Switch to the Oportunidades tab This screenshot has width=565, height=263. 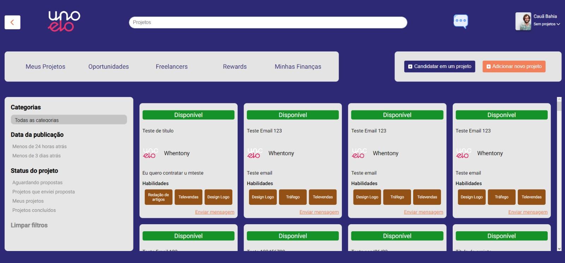coord(108,67)
